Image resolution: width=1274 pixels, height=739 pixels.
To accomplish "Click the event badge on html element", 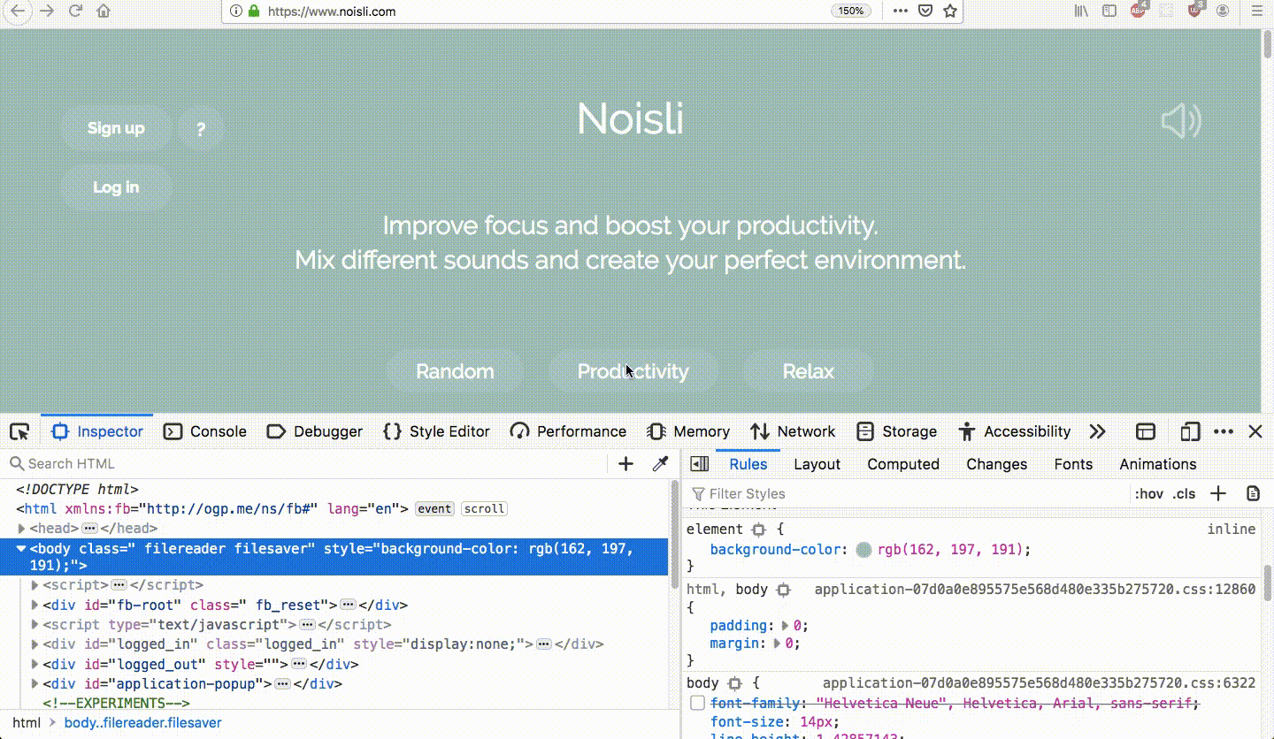I will (x=434, y=509).
